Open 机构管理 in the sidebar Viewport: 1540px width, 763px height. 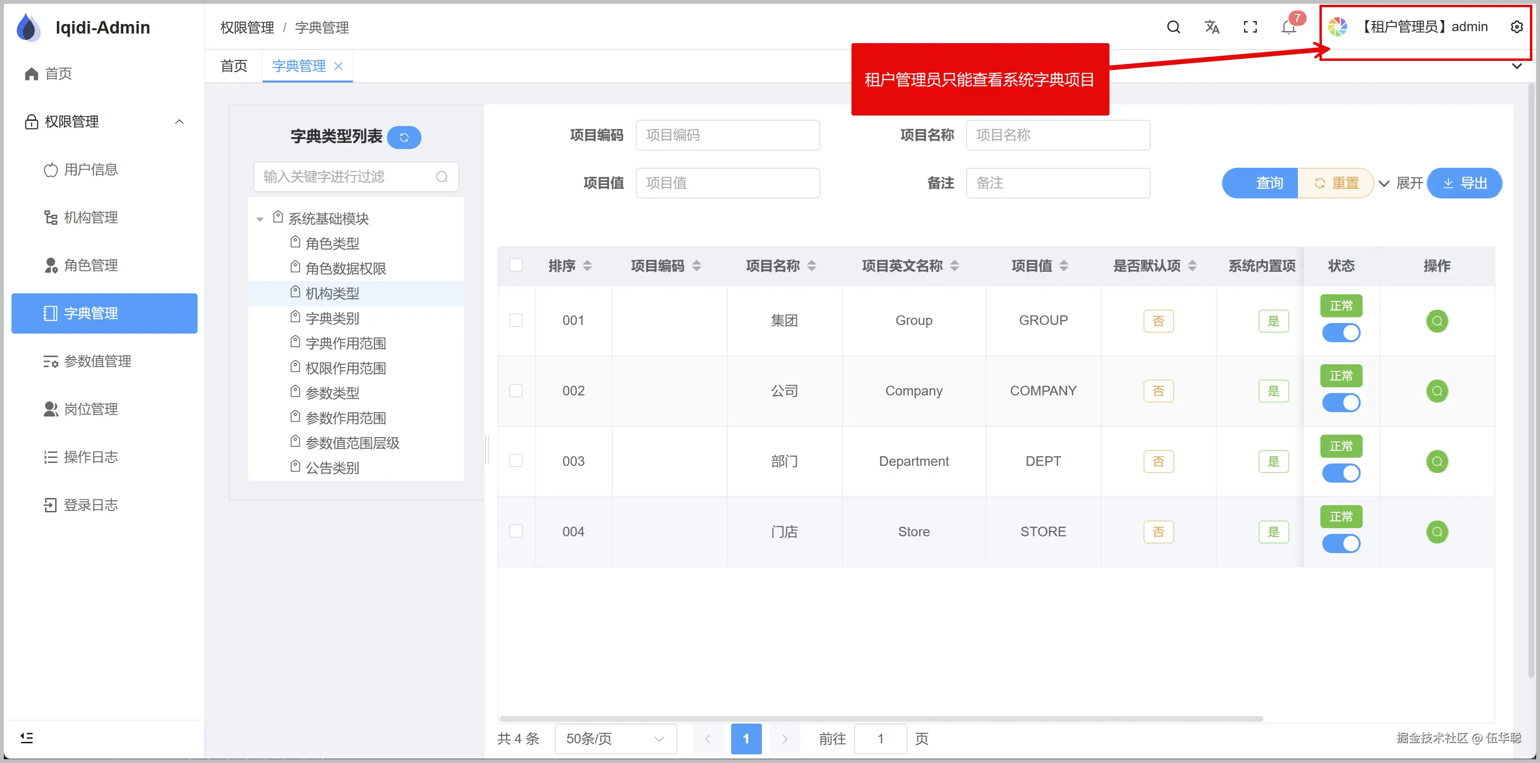105,218
